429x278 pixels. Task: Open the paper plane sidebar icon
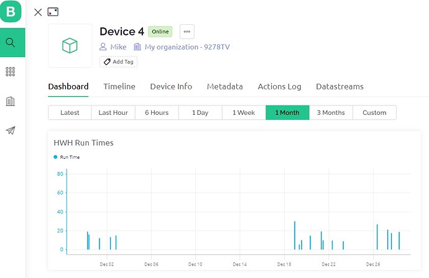[11, 130]
